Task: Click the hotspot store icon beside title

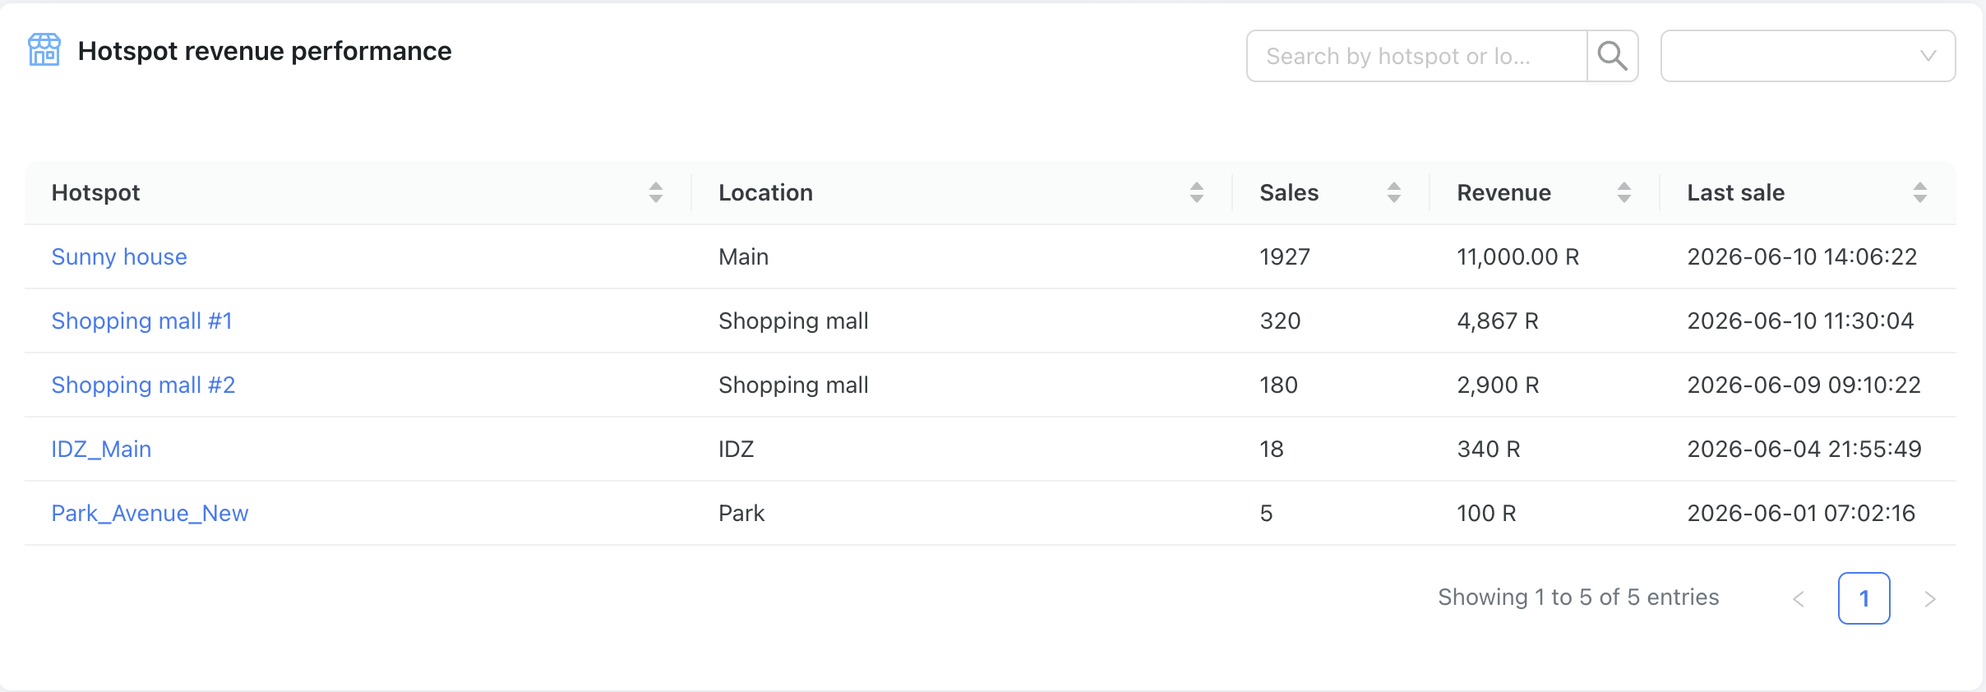Action: pos(44,50)
